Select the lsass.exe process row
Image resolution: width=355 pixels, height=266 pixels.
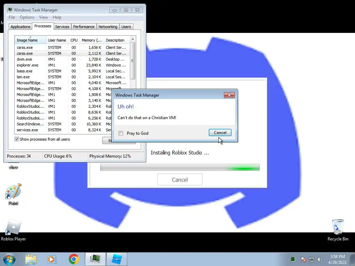(72, 71)
